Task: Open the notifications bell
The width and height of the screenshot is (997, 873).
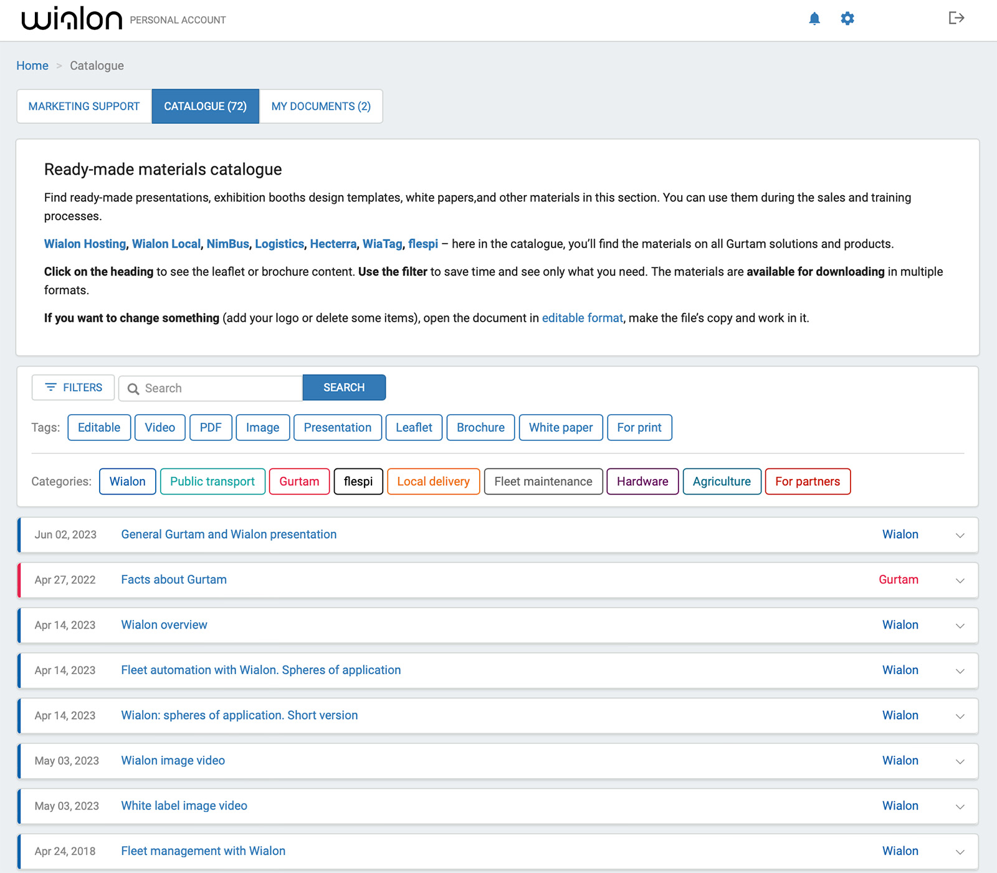Action: (x=814, y=19)
